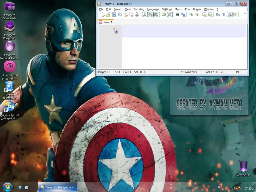Open the ? help menu

click(217, 9)
